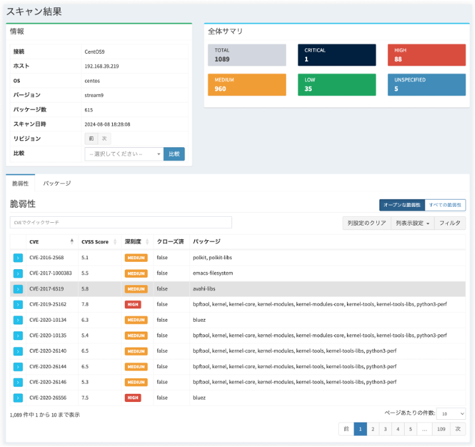The width and height of the screenshot is (475, 447).
Task: Click the blue 比較 button
Action: [174, 154]
